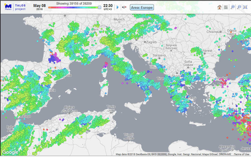The image size is (251, 159).
Task: Toggle the muted sound speaker icon
Action: 124,7
